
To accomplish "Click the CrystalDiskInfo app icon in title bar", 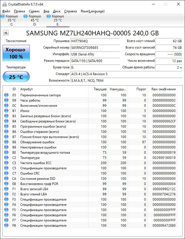I will click(x=4, y=4).
